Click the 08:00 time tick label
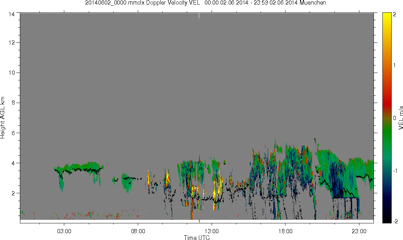403x240 pixels. coord(138,231)
